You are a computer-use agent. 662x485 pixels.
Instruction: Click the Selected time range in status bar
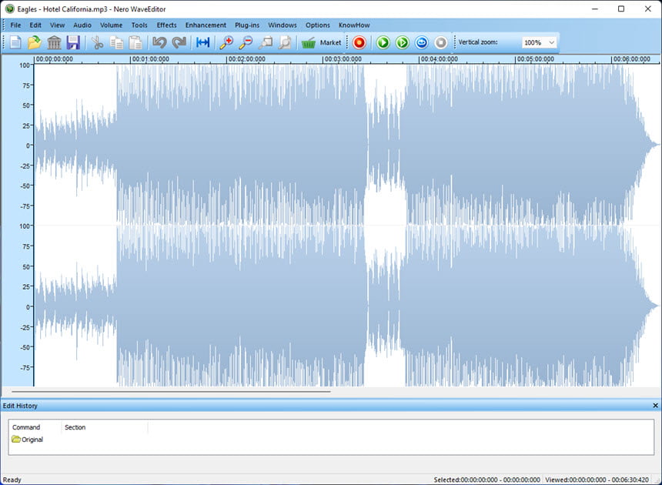pyautogui.click(x=486, y=480)
